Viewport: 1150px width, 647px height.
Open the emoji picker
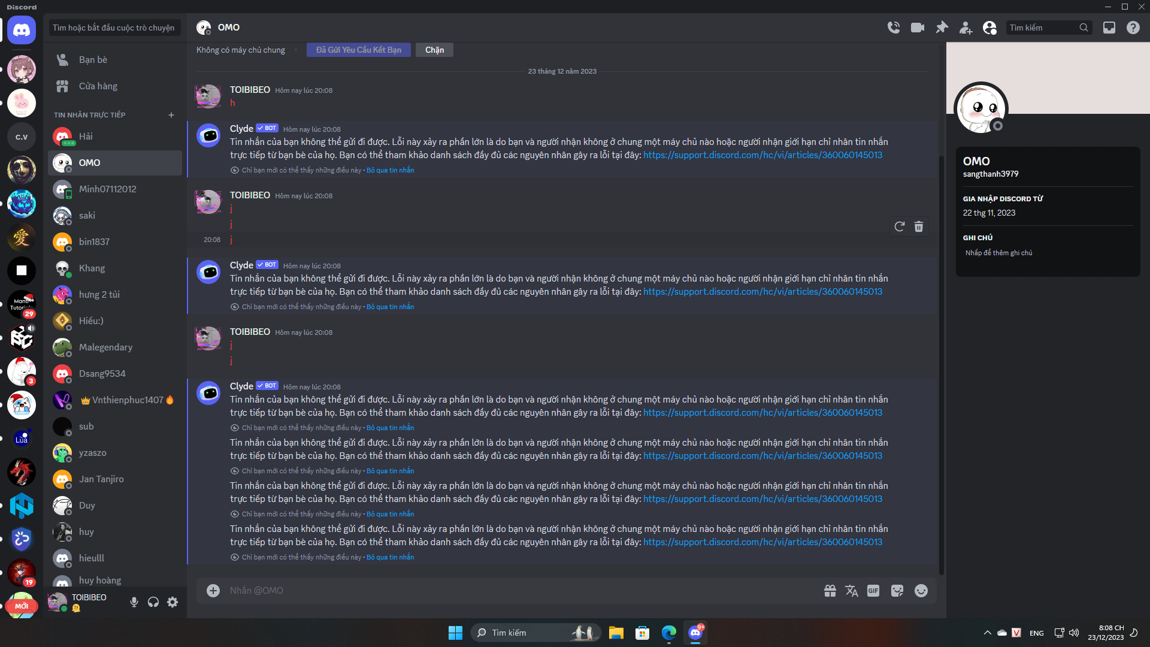[x=921, y=591]
